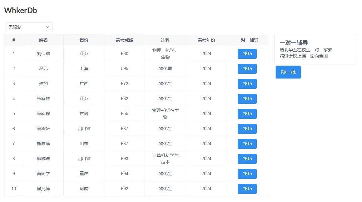Select 找Ta for 张庭赫
Viewport: 362px width, 202px height.
pyautogui.click(x=247, y=99)
